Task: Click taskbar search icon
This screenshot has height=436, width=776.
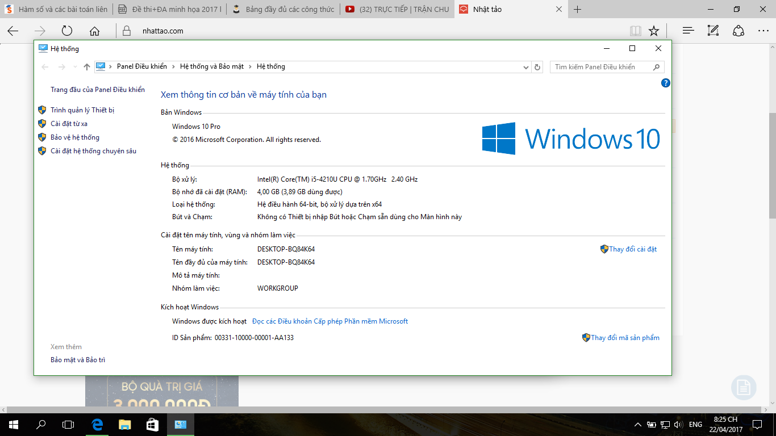Action: point(41,425)
